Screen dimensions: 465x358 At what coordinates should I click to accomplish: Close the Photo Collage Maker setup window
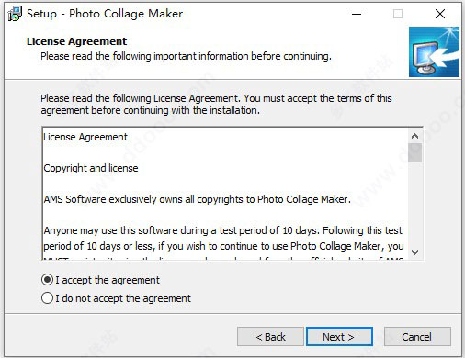tap(440, 14)
